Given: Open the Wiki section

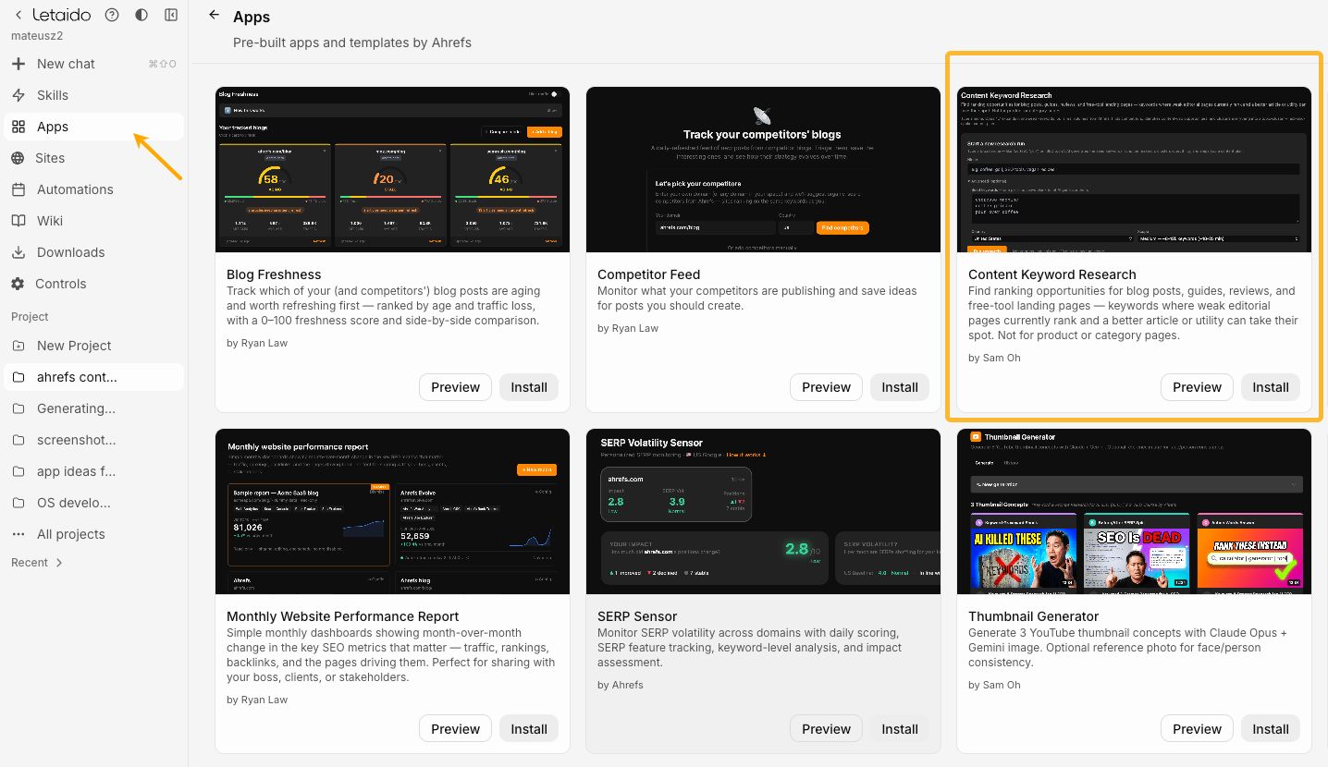Looking at the screenshot, I should pyautogui.click(x=93, y=221).
